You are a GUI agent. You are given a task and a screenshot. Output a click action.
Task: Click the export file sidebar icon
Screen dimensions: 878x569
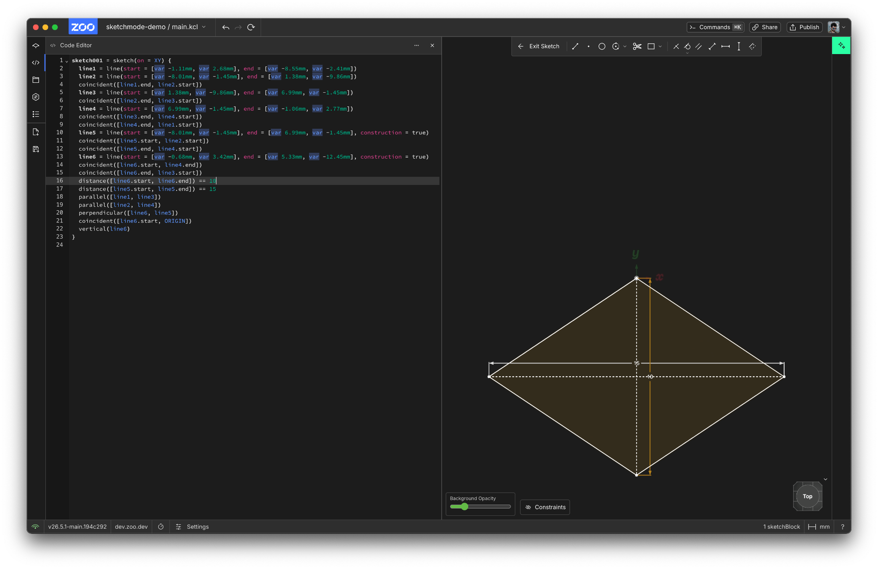pyautogui.click(x=36, y=149)
